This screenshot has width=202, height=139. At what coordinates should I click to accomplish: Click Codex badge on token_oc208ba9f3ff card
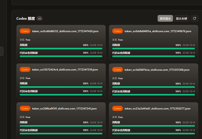point(25,108)
